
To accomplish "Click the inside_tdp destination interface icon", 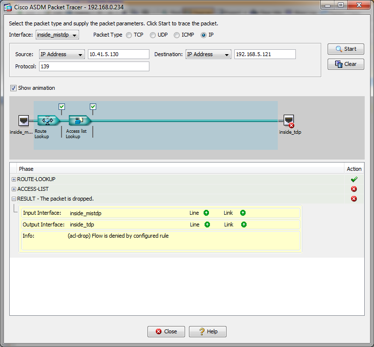I will (289, 121).
